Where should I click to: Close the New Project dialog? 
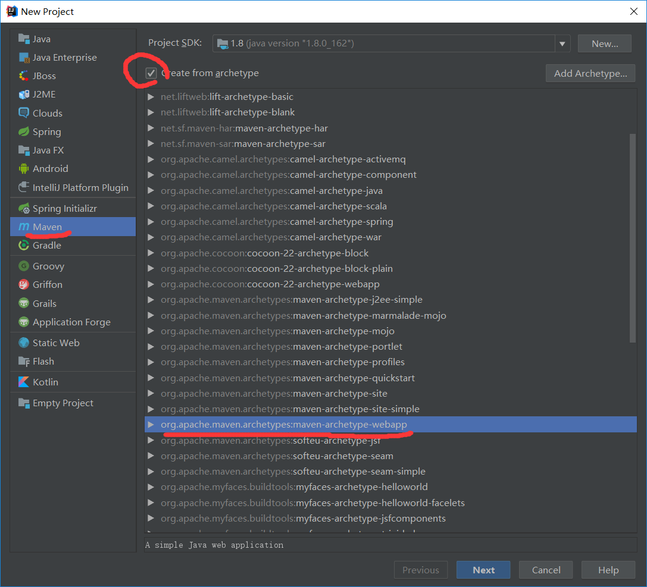[634, 11]
